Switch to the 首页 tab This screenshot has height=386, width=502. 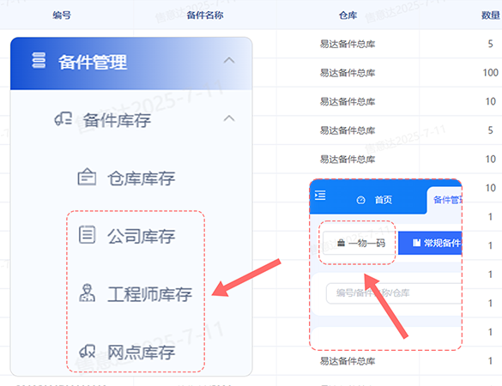[x=374, y=200]
